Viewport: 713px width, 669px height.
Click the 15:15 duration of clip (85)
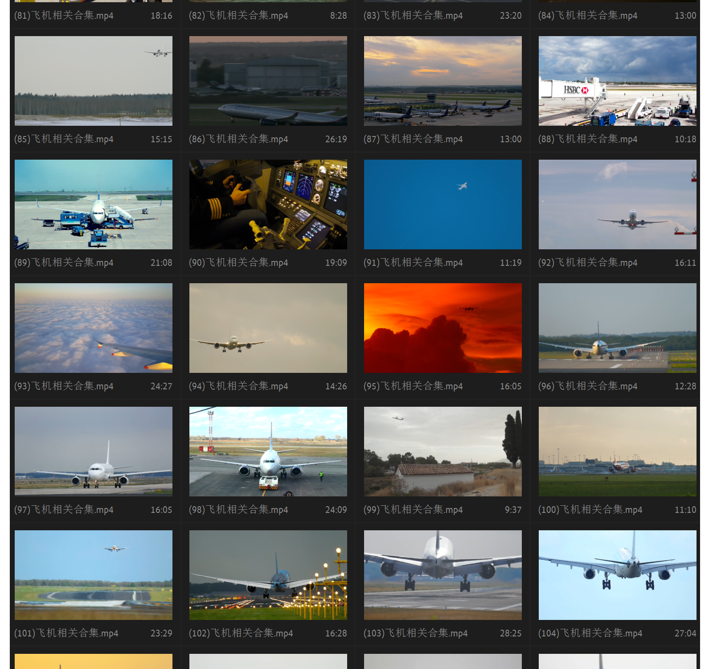(x=161, y=139)
